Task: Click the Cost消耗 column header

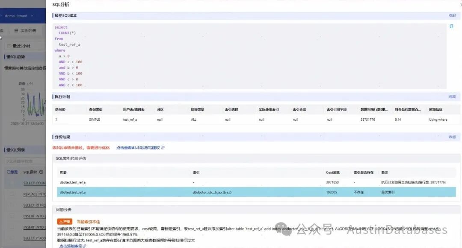Action: tap(333, 172)
